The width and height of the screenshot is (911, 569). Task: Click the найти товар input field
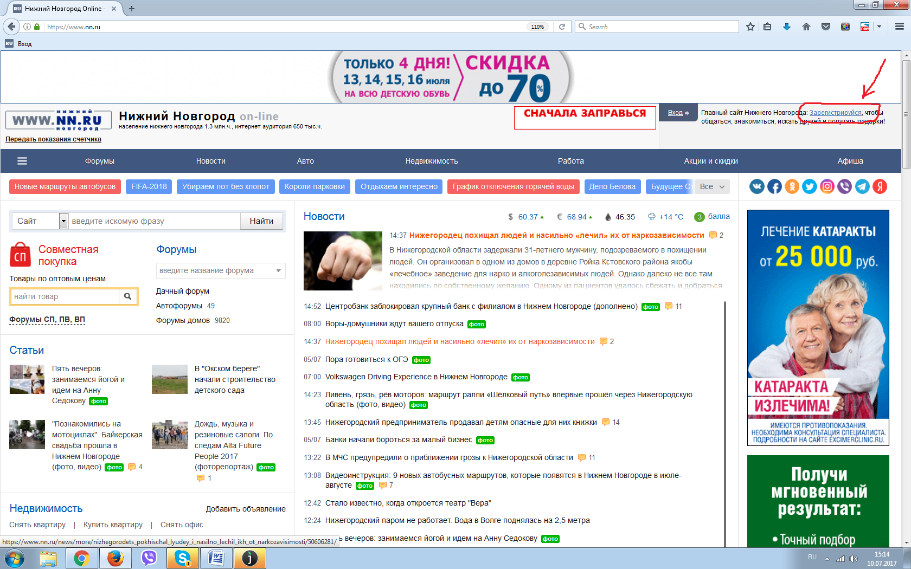[x=65, y=296]
